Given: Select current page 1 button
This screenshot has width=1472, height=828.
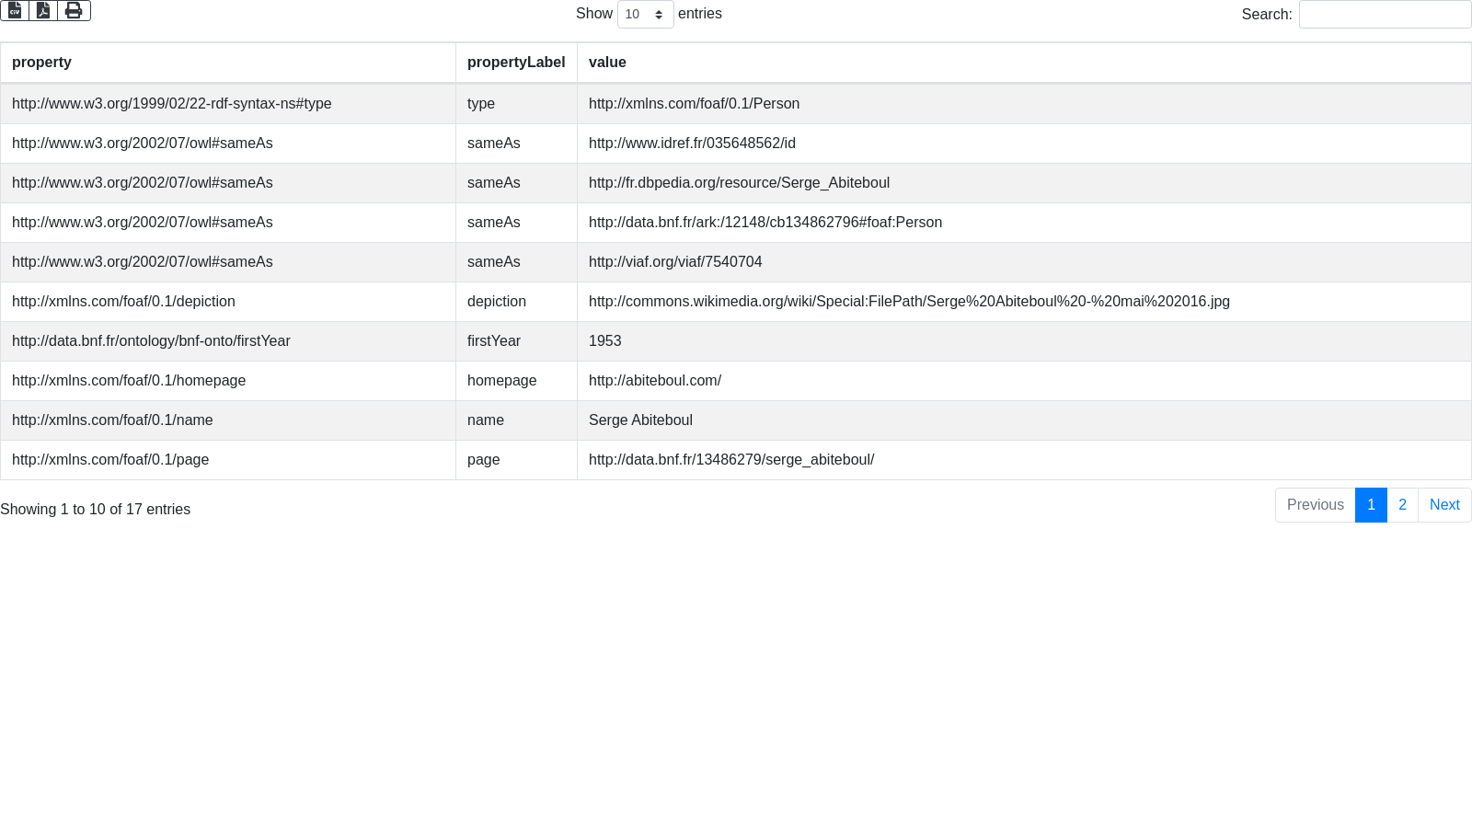Looking at the screenshot, I should coord(1371,505).
